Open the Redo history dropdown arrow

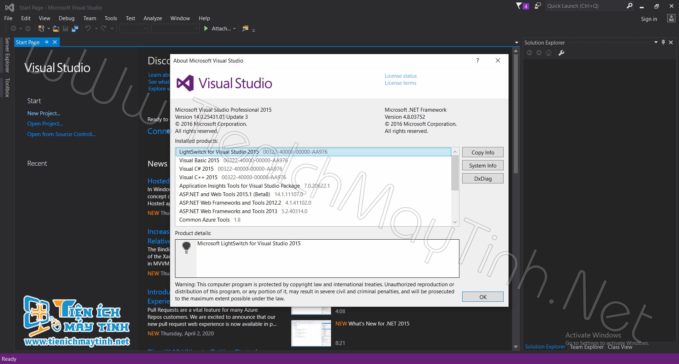click(112, 29)
